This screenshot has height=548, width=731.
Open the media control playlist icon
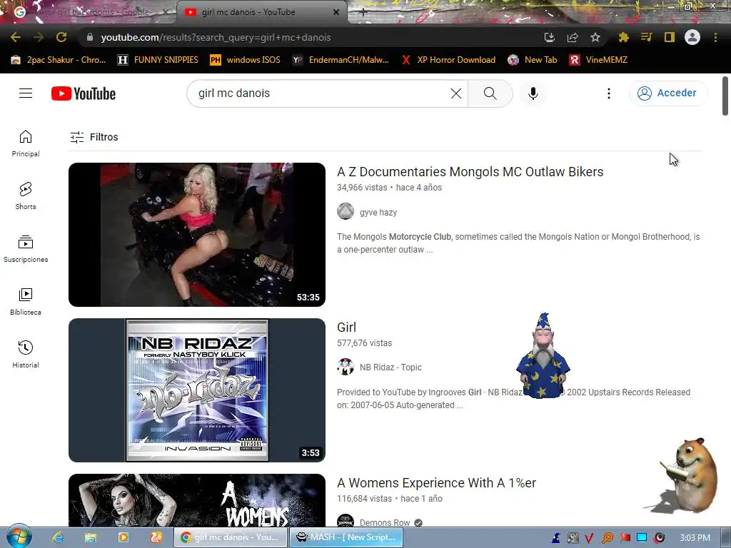[647, 37]
